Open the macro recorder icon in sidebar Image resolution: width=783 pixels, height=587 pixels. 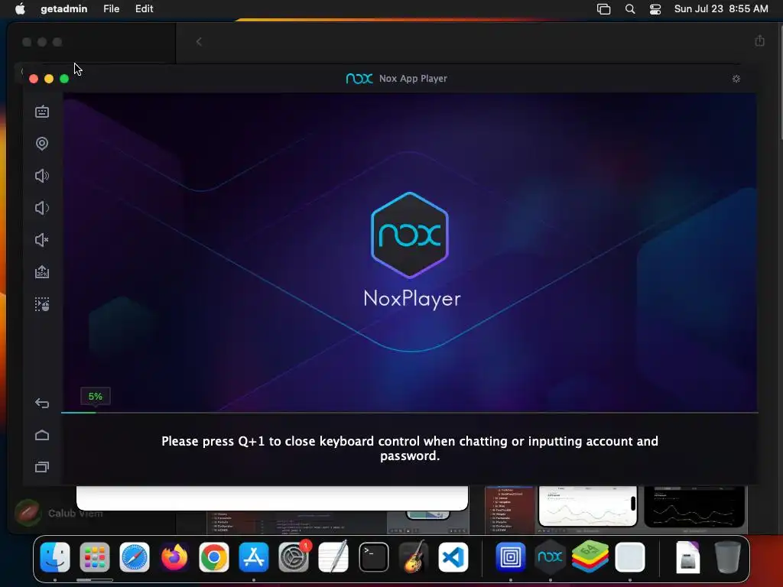(42, 304)
